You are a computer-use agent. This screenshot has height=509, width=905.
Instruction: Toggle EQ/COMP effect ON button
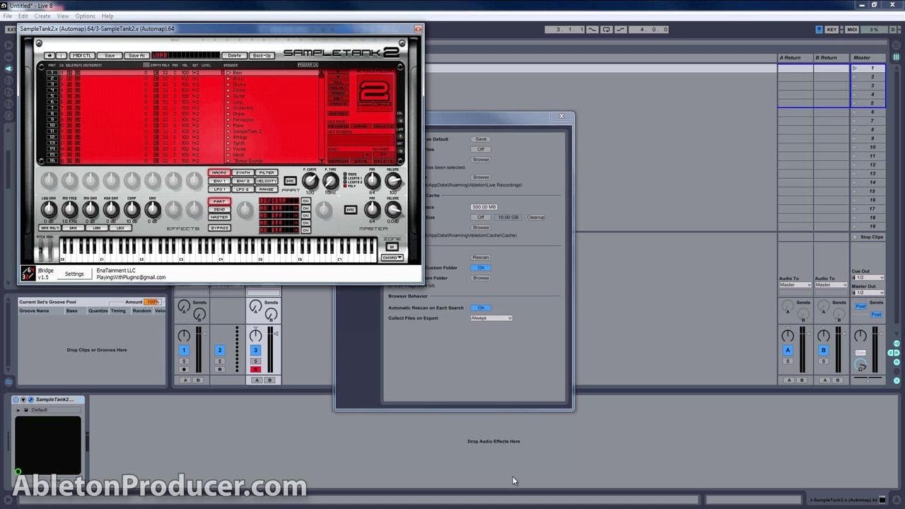[305, 201]
